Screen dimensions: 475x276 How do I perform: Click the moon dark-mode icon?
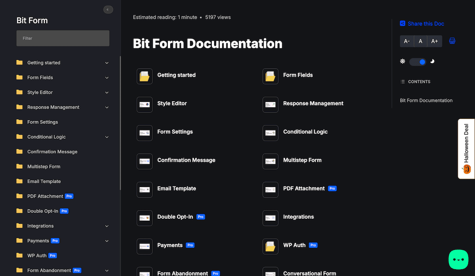click(x=432, y=61)
